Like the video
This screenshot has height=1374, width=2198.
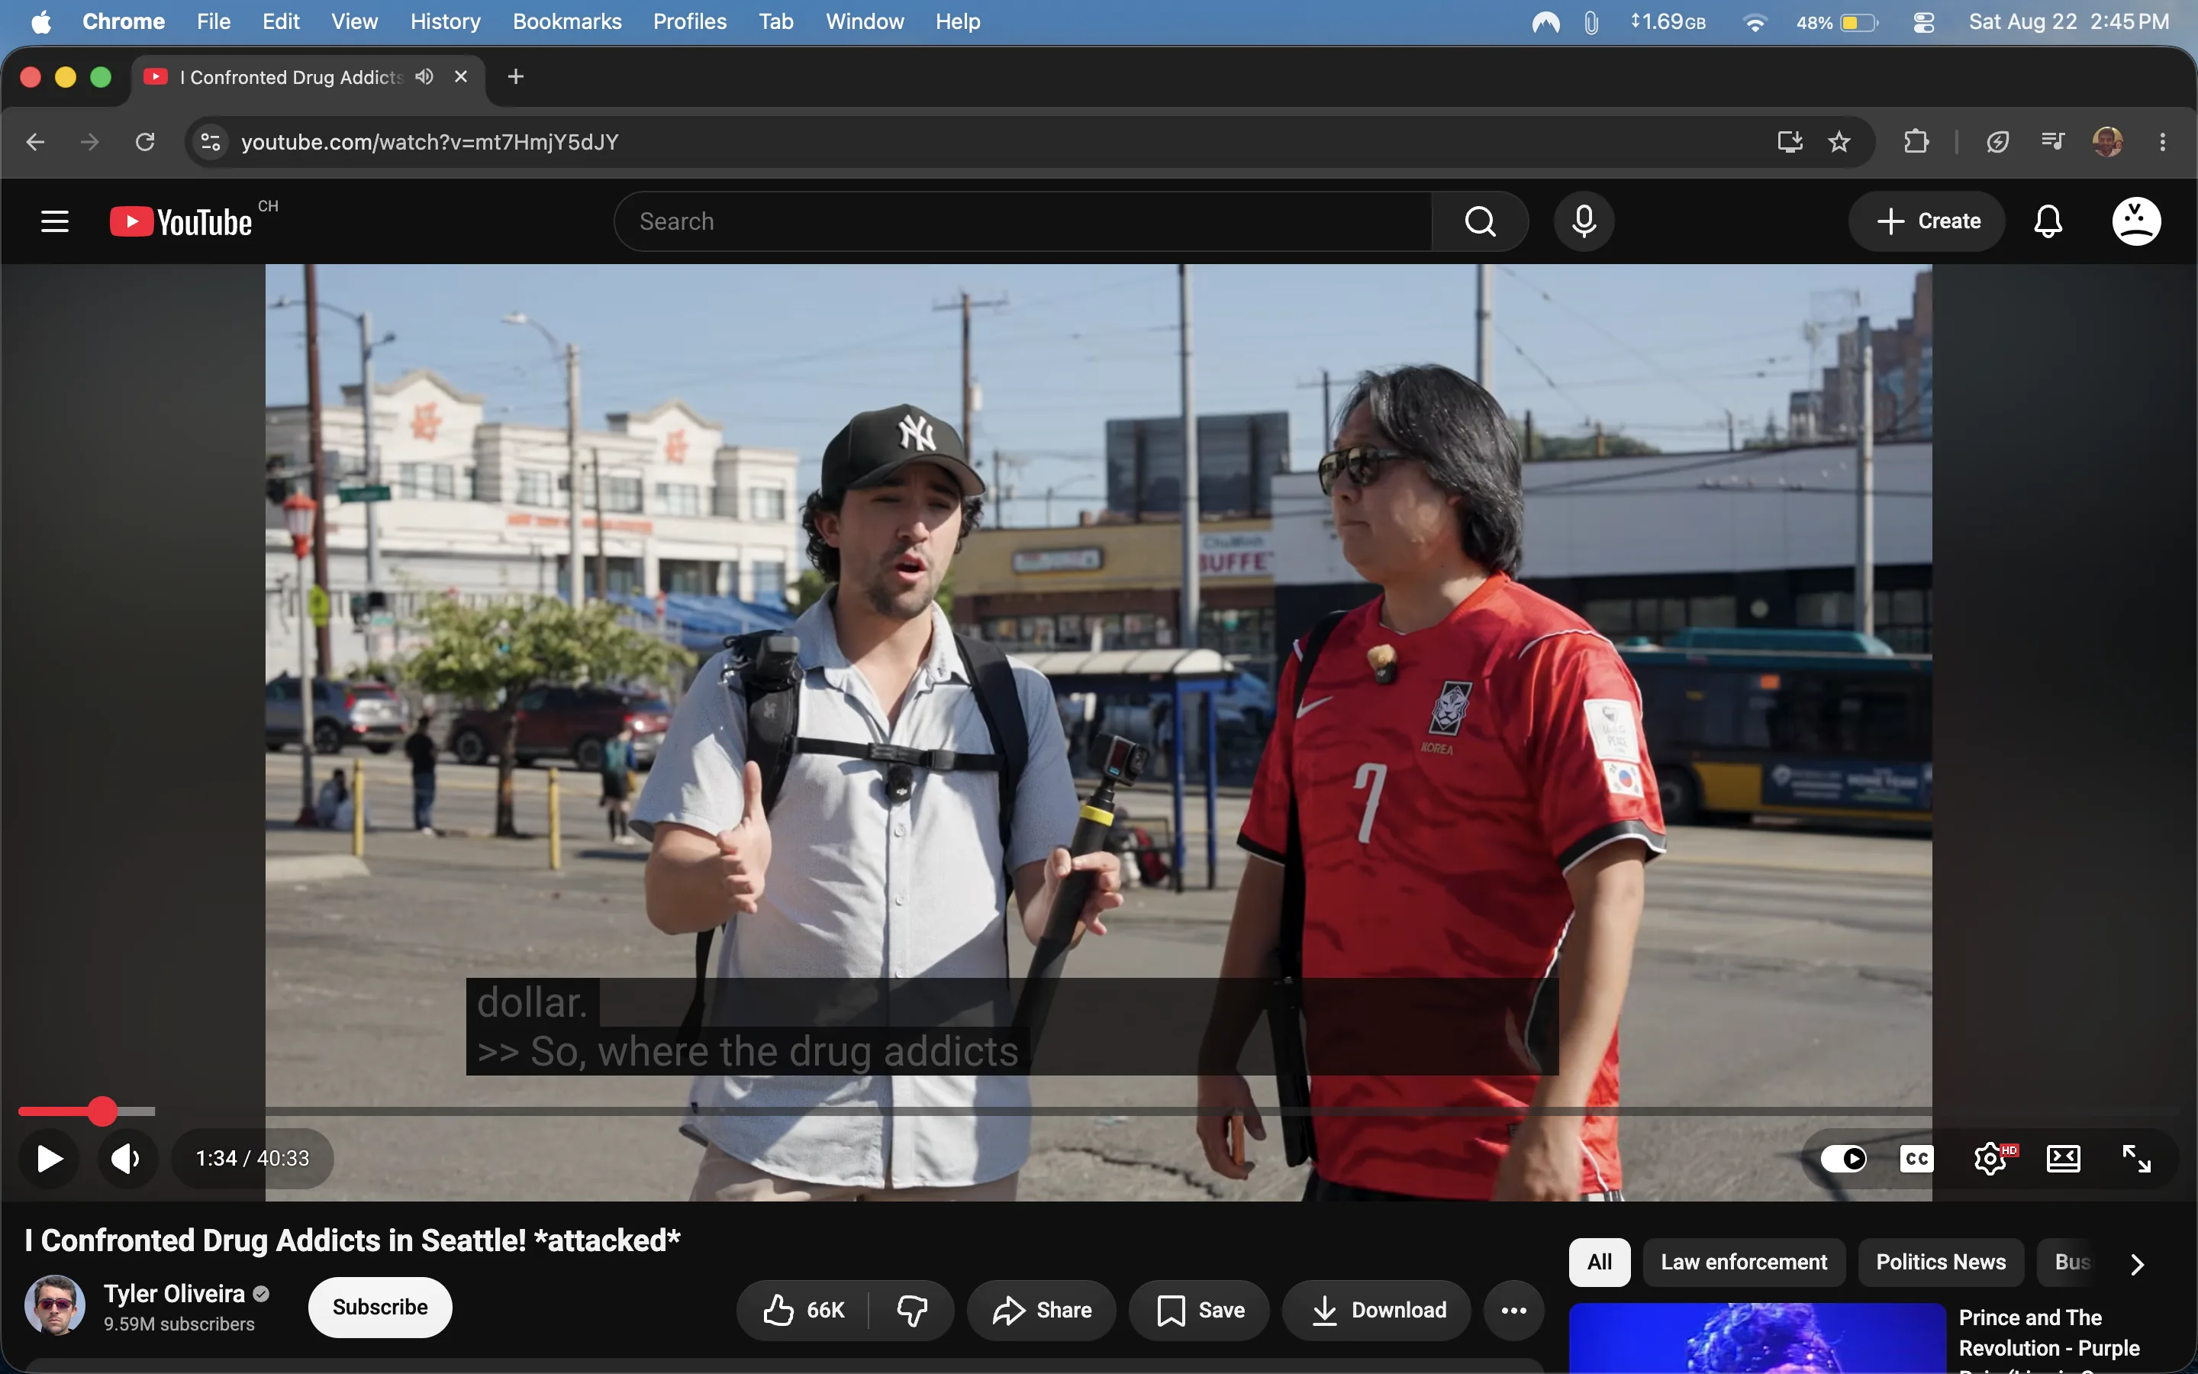click(803, 1309)
